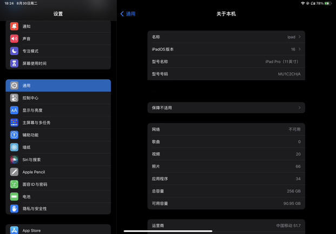The height and width of the screenshot is (234, 336).
Task: Tap the 应用程序 count row
Action: (x=226, y=178)
